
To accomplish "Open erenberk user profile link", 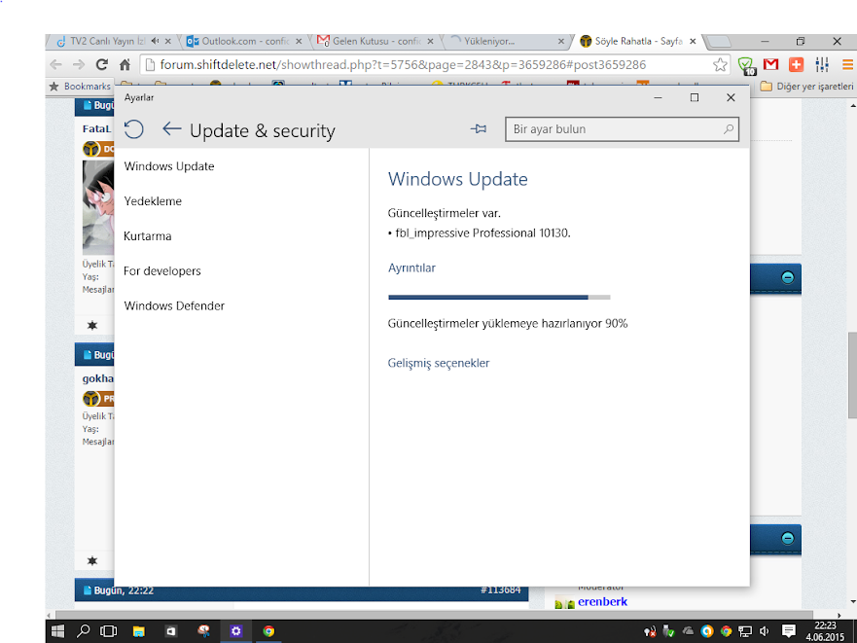I will 602,601.
